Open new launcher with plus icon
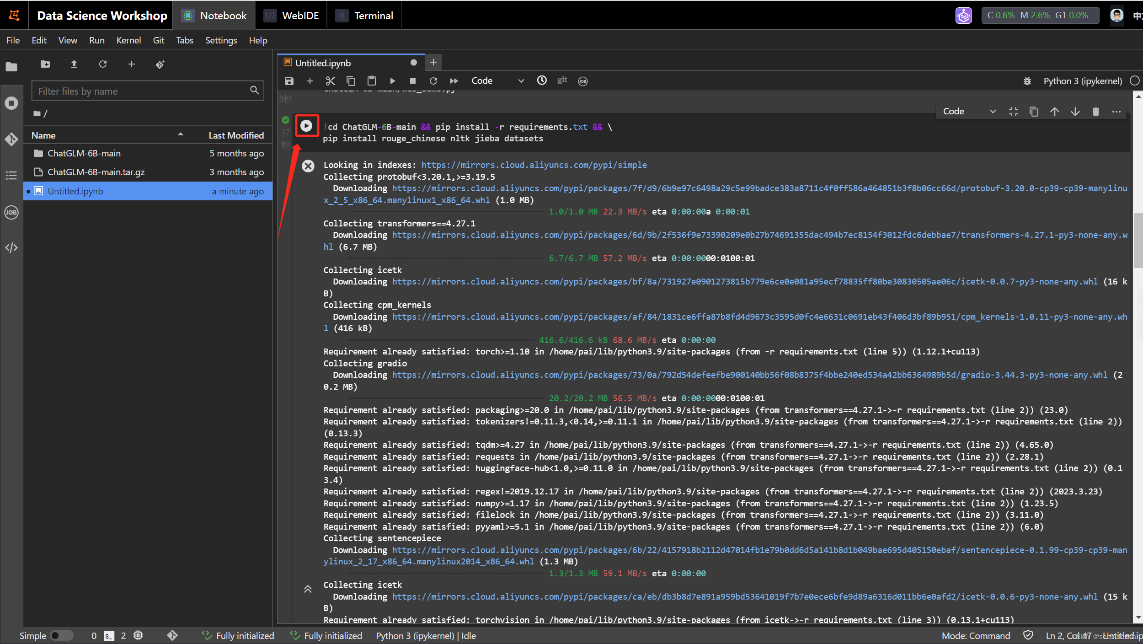 (x=132, y=64)
